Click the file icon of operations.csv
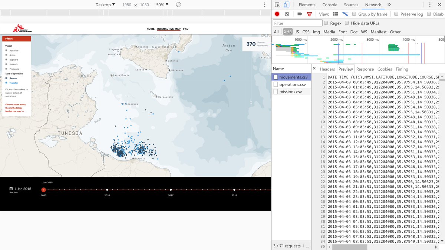This screenshot has height=250, width=445. [x=276, y=84]
